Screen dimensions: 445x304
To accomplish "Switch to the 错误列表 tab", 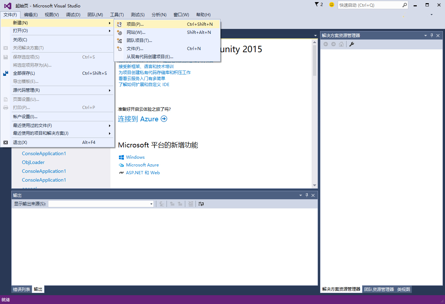I will click(x=22, y=289).
